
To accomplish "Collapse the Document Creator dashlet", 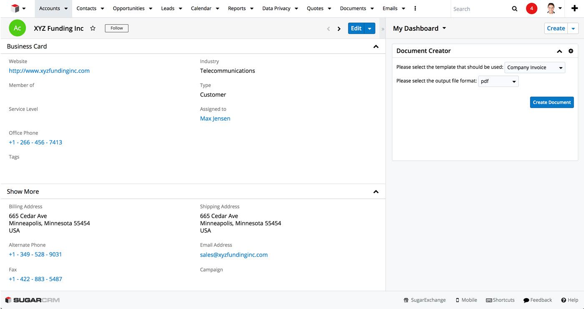I will pyautogui.click(x=559, y=51).
